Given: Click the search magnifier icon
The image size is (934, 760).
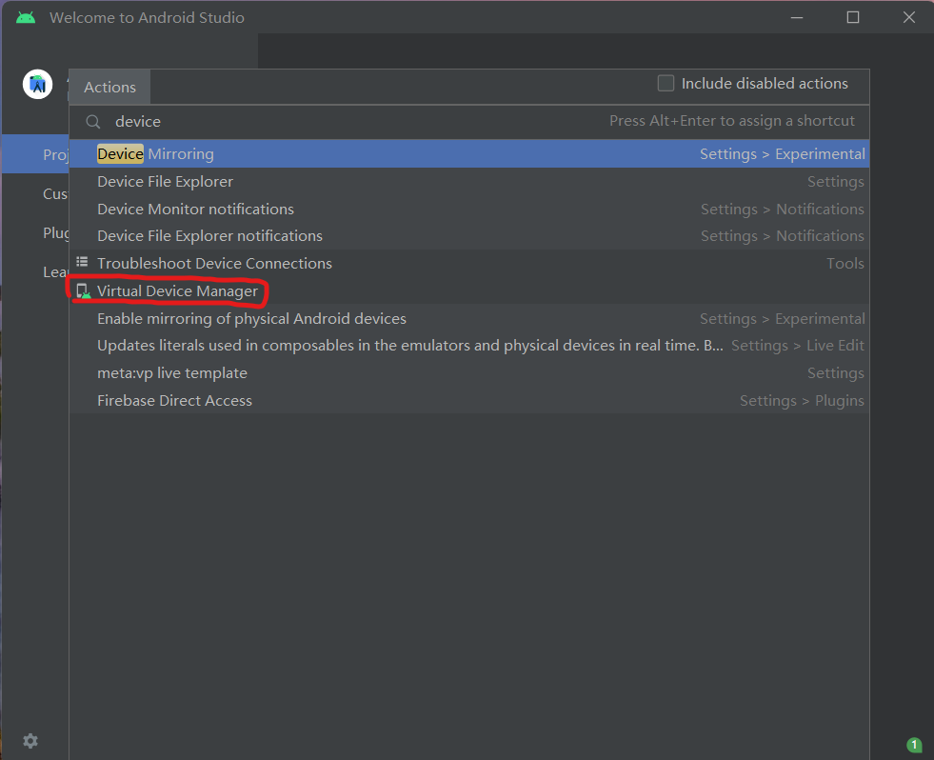Looking at the screenshot, I should coord(93,122).
